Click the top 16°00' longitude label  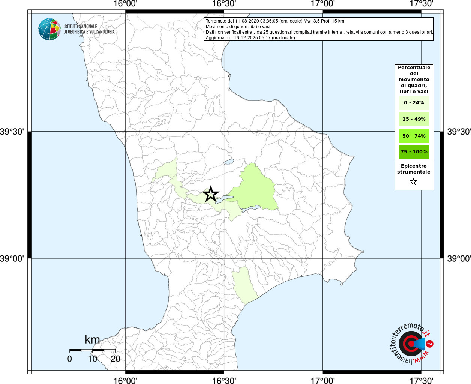pyautogui.click(x=125, y=4)
